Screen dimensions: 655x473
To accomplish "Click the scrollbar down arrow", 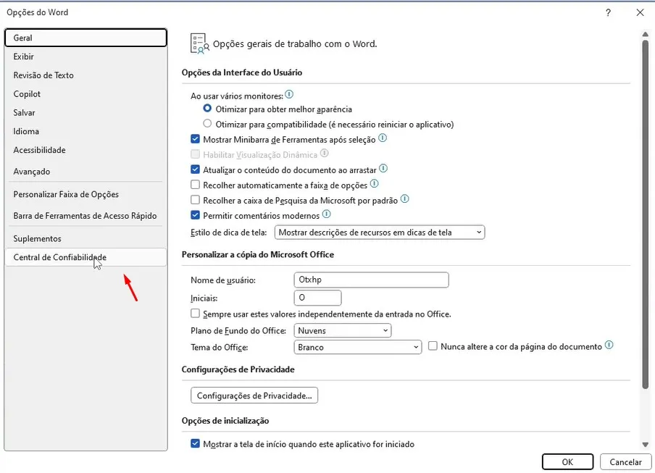I will click(646, 444).
